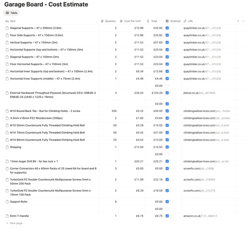The image size is (247, 229).
Task: Open page icon for Corner Connectors row
Action: click(7, 169)
